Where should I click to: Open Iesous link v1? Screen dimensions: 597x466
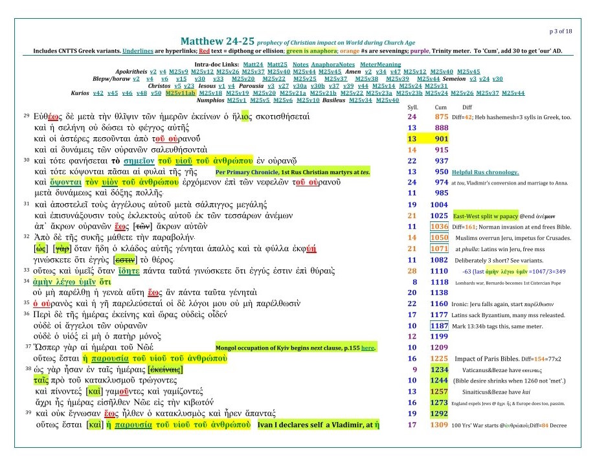point(221,86)
